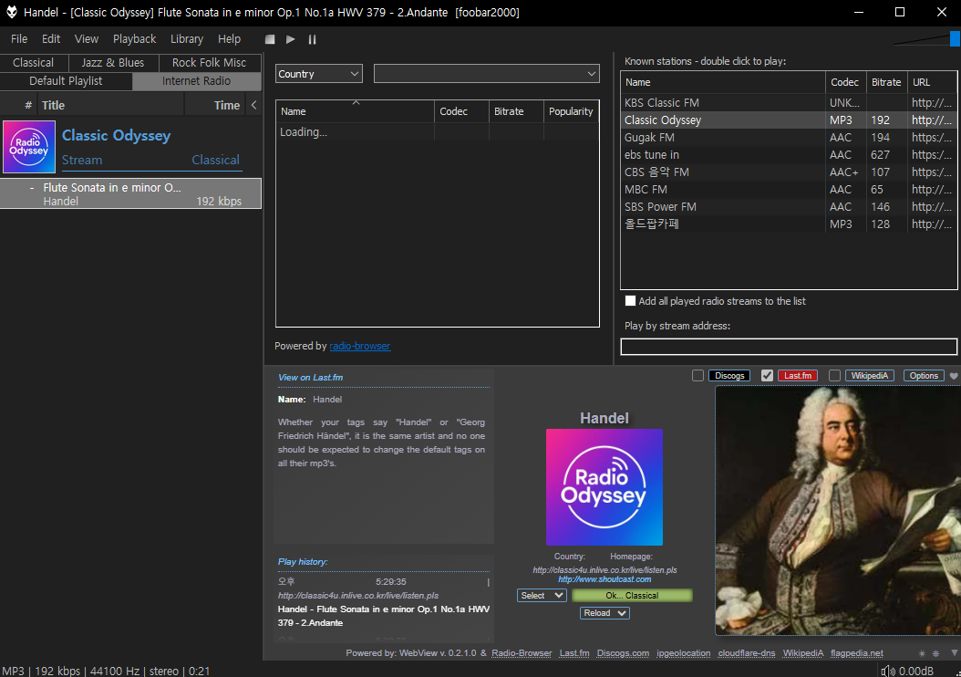
Task: Open the flagpedia.net footer link
Action: click(x=857, y=653)
